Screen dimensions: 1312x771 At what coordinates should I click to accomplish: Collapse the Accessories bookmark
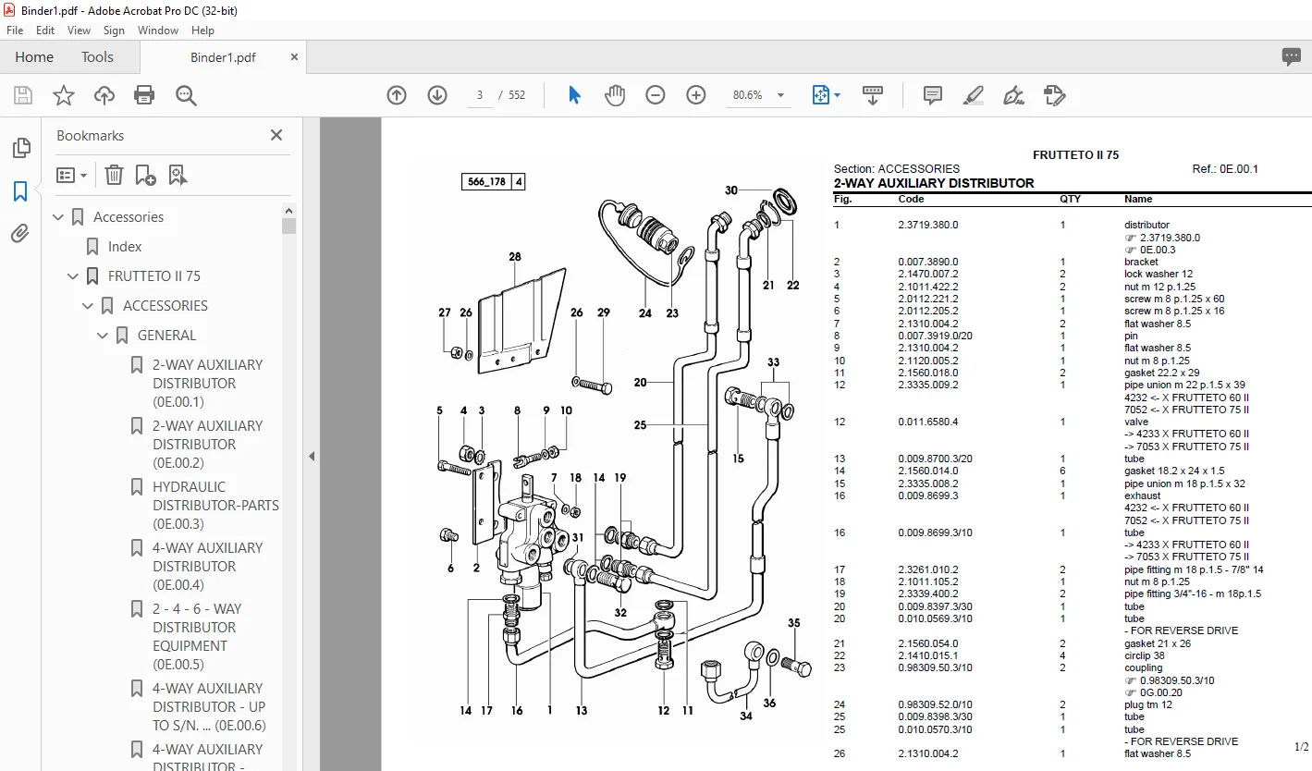pos(59,217)
